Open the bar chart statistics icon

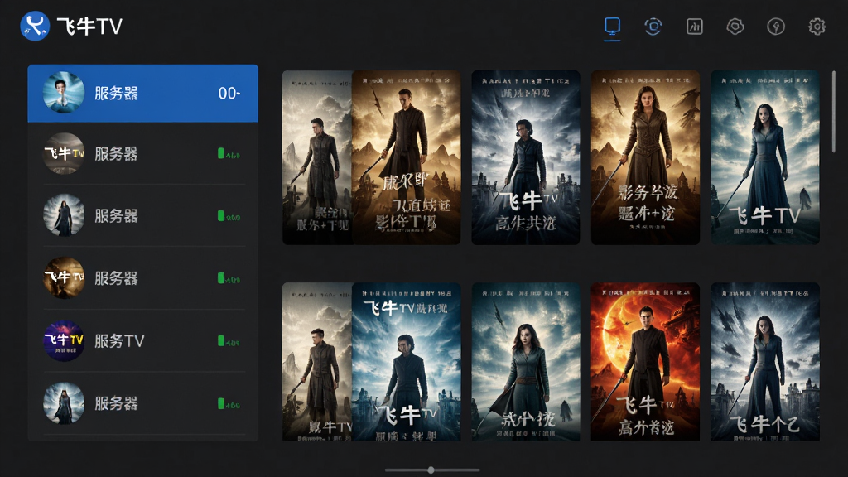[x=695, y=26]
